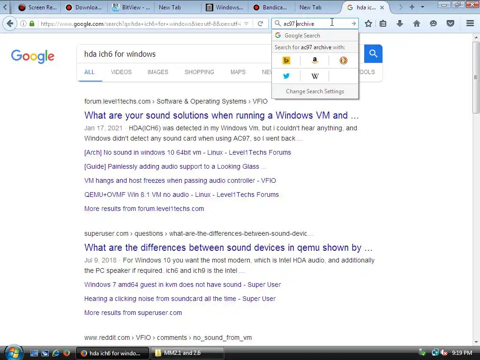480x360 pixels.
Task: Click the 9:19 PM taskbar clock
Action: click(x=462, y=353)
